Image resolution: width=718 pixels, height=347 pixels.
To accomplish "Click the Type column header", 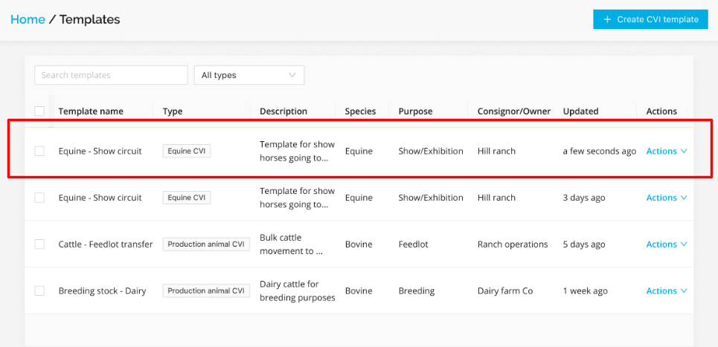I will click(173, 111).
